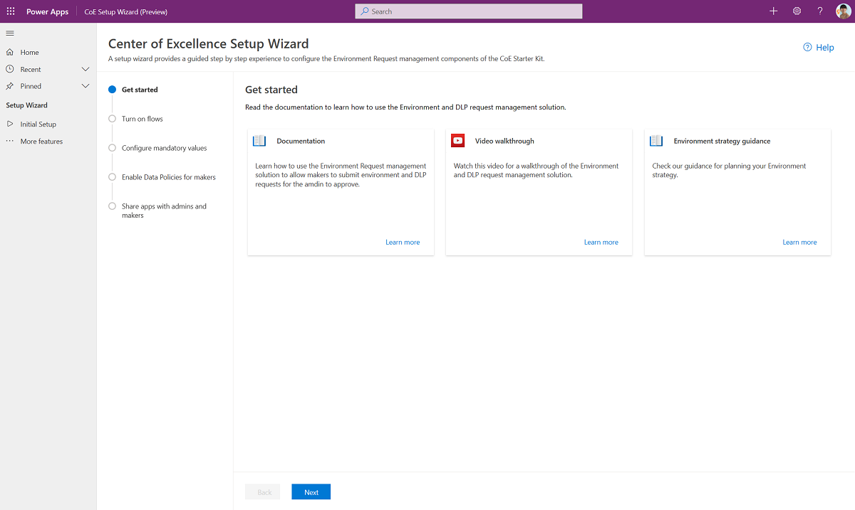855x510 pixels.
Task: Click Learn more in Environment strategy card
Action: pos(799,242)
